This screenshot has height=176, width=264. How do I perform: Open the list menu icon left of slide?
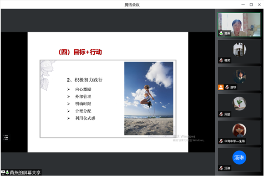(x=6, y=137)
